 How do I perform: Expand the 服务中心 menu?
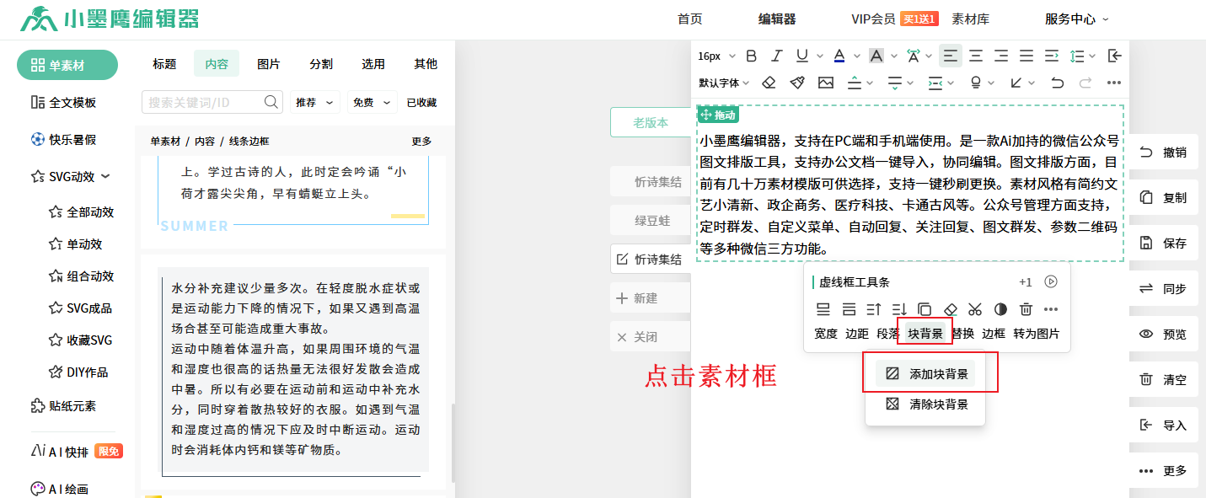1077,19
